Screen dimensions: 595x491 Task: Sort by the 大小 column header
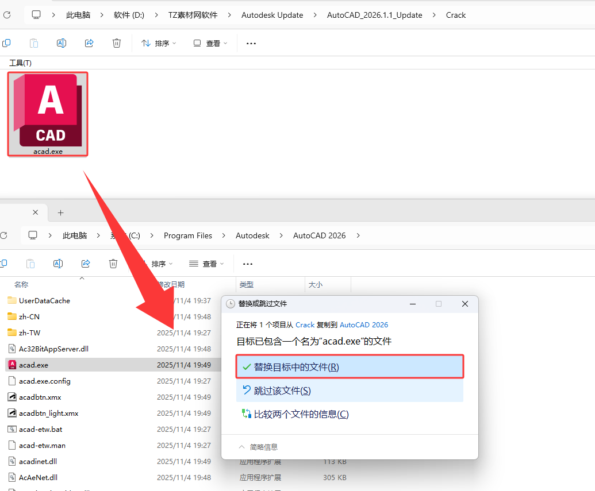(x=316, y=284)
